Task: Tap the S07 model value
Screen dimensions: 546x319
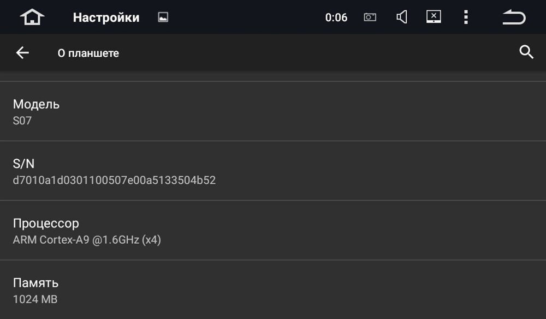Action: (x=22, y=121)
